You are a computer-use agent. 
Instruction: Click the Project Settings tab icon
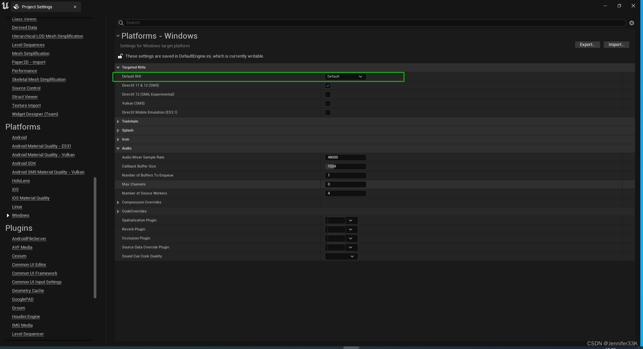16,7
